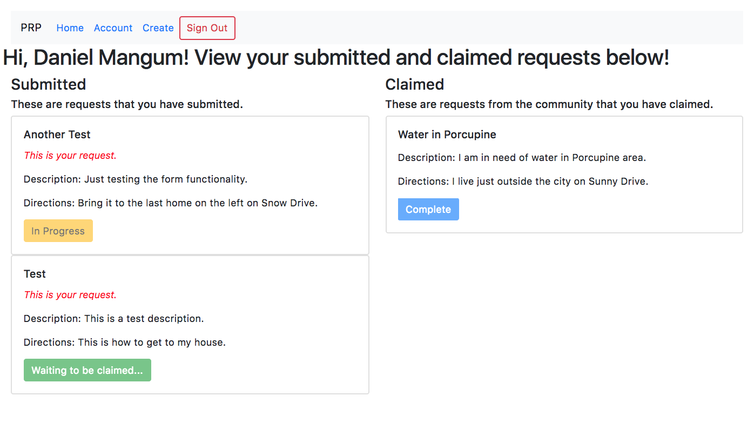Click the PRP brand logo text
Viewport: 754px width, 443px height.
(31, 28)
